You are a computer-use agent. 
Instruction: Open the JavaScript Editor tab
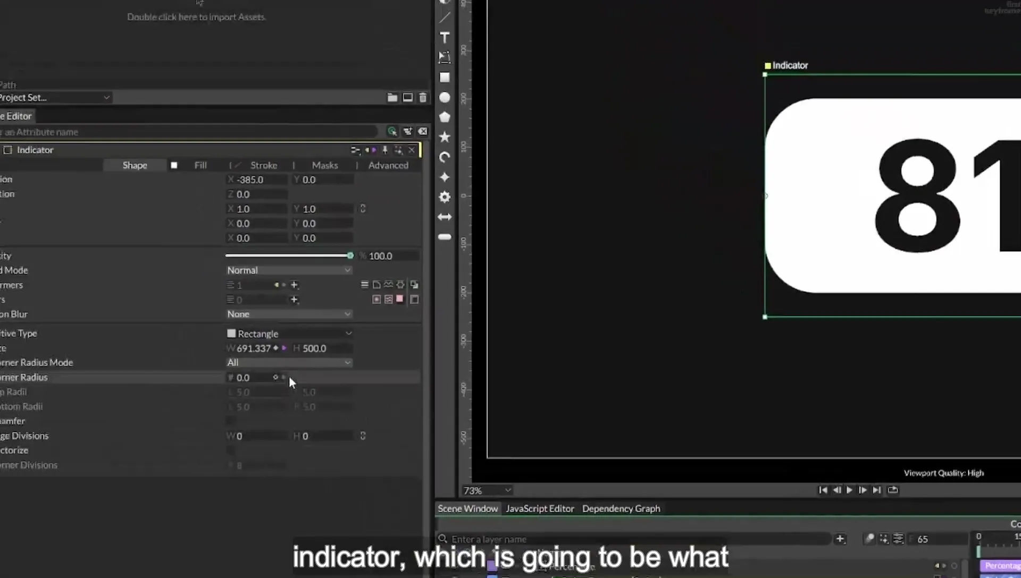click(x=540, y=509)
